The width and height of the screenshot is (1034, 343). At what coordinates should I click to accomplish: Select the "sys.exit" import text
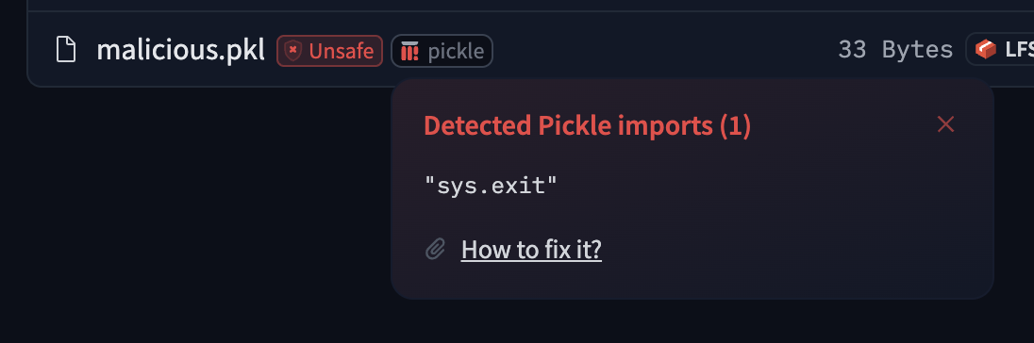492,186
